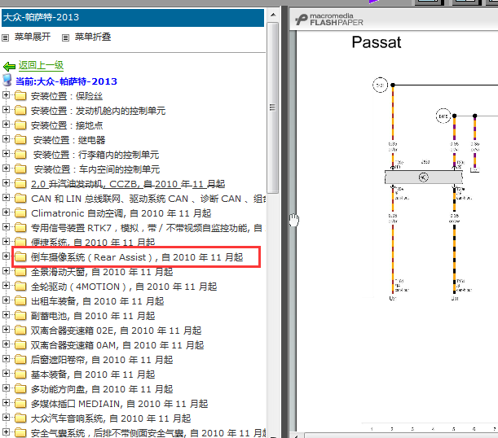
Task: Click the folder icon for 出租车装备
Action: click(x=20, y=300)
